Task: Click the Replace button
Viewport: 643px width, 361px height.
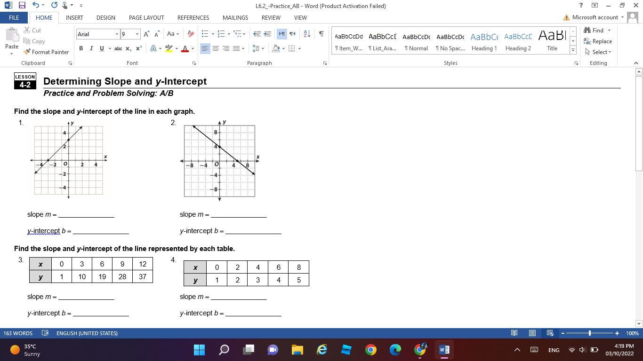Action: click(598, 41)
